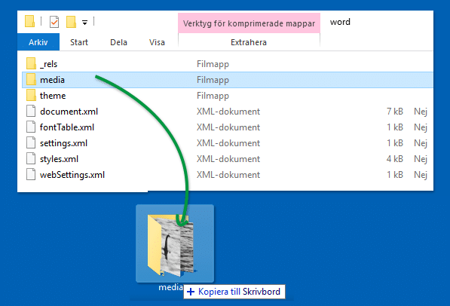450x306 pixels.
Task: Click the fontTable.xml file icon
Action: point(31,127)
